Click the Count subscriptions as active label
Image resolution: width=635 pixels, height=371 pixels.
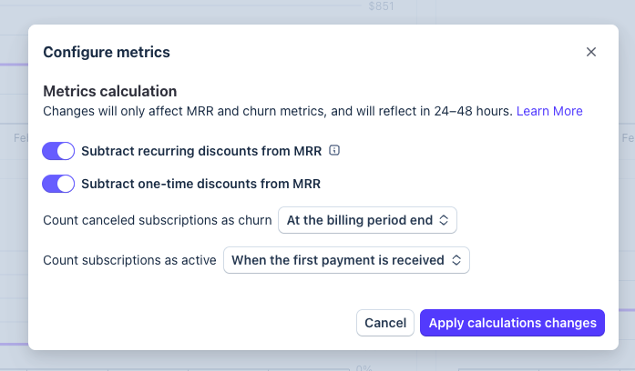click(x=130, y=260)
